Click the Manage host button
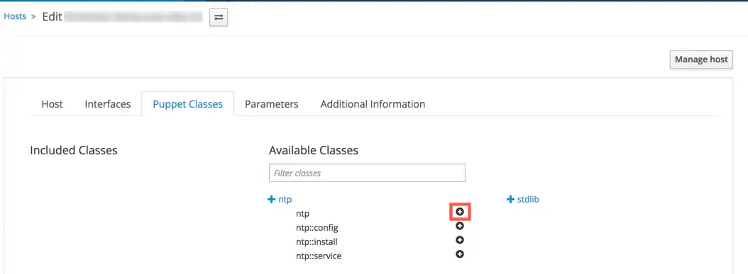This screenshot has height=274, width=748. pyautogui.click(x=701, y=59)
